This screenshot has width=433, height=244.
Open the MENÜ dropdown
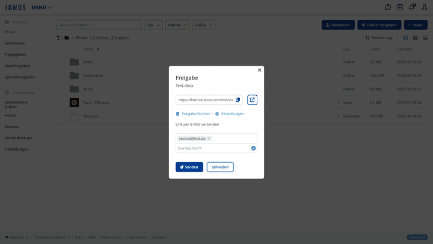click(x=41, y=7)
